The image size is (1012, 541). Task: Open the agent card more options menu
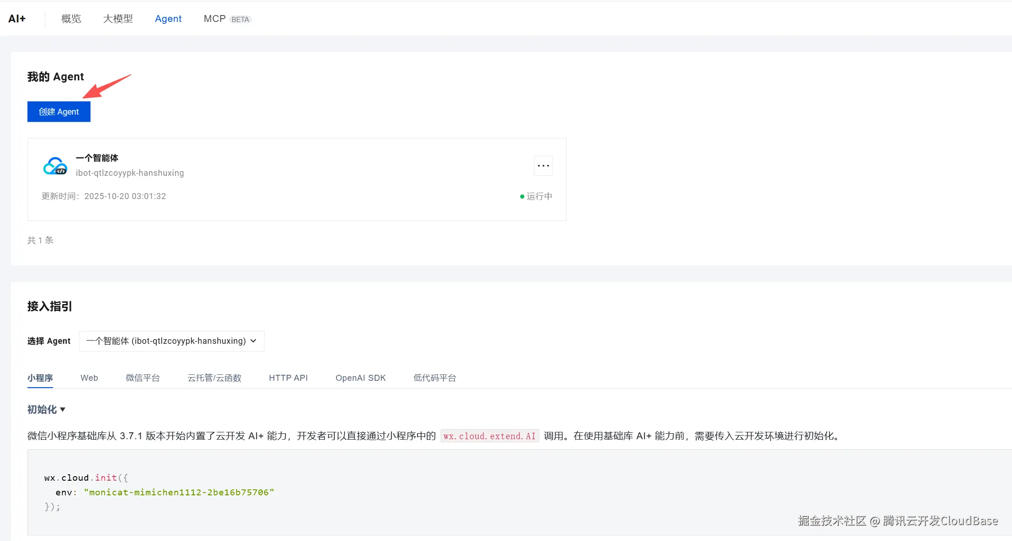coord(543,166)
